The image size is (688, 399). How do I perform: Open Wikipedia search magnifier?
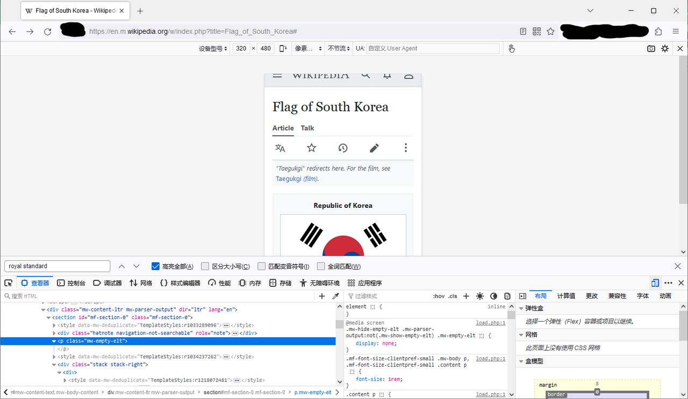click(x=365, y=76)
